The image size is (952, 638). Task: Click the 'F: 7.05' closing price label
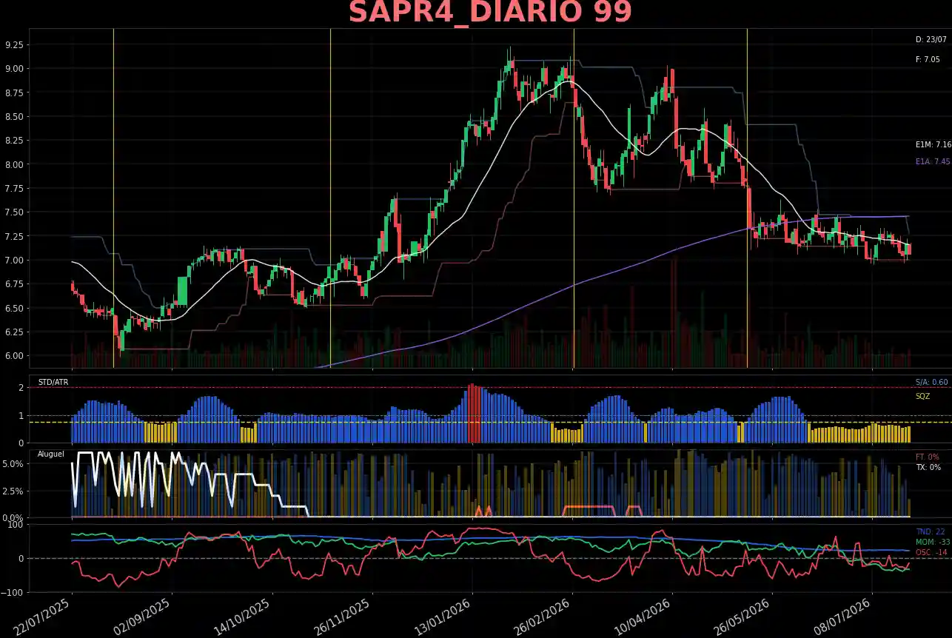[x=928, y=59]
